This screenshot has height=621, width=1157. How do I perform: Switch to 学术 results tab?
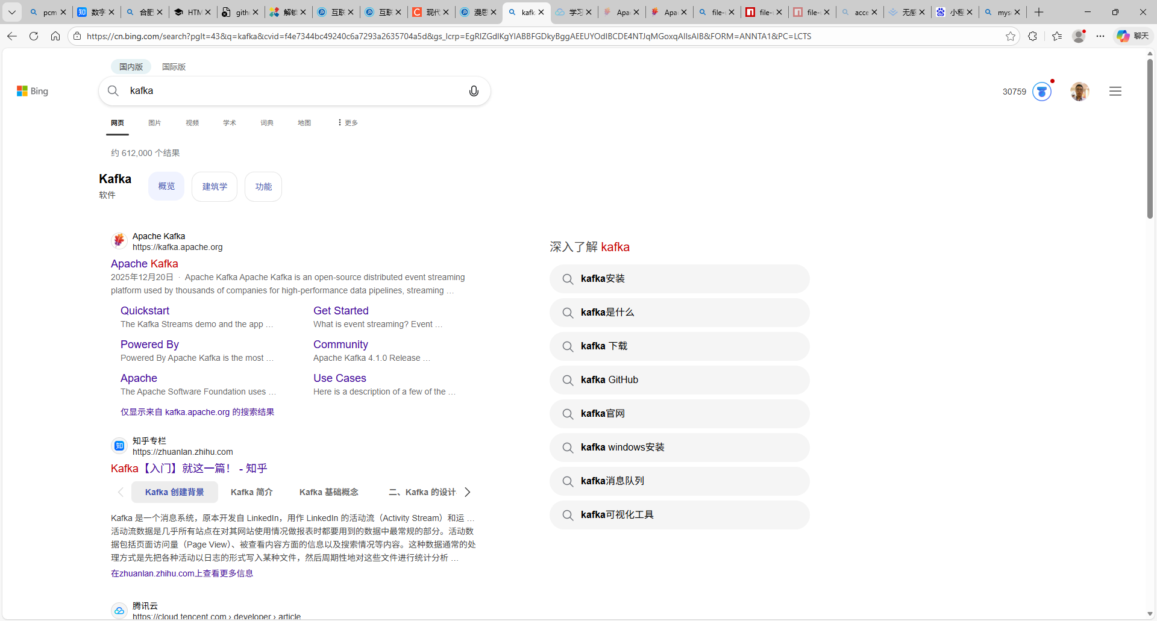230,123
